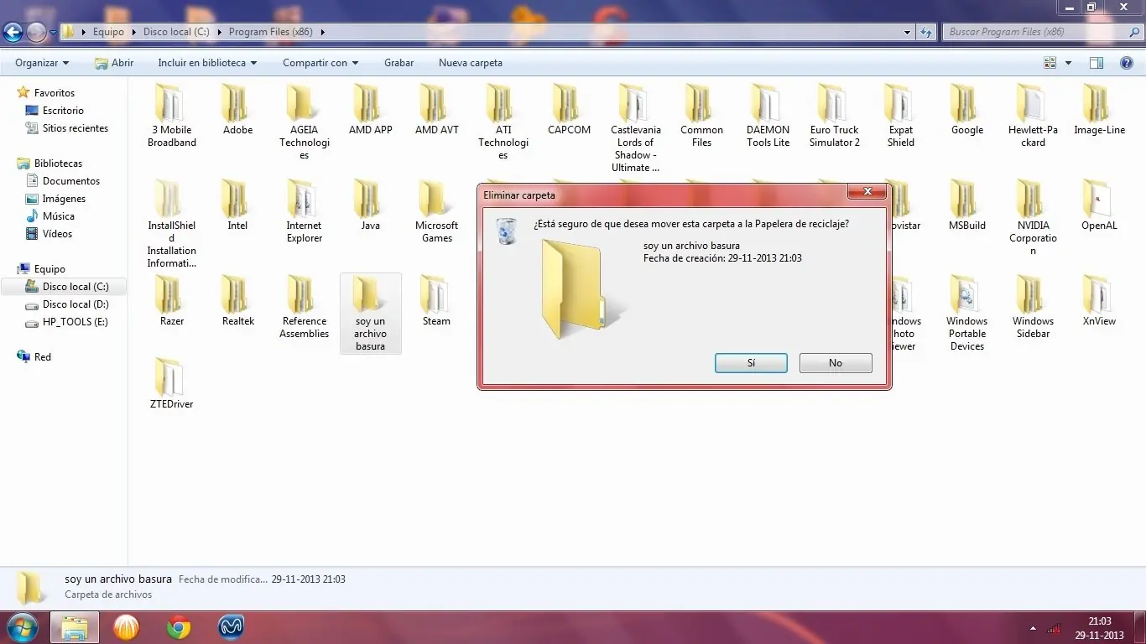This screenshot has width=1146, height=644.
Task: Select the Google folder
Action: (967, 110)
